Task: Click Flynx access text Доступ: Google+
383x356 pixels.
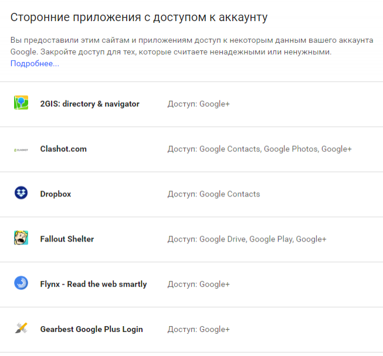Action: [198, 284]
